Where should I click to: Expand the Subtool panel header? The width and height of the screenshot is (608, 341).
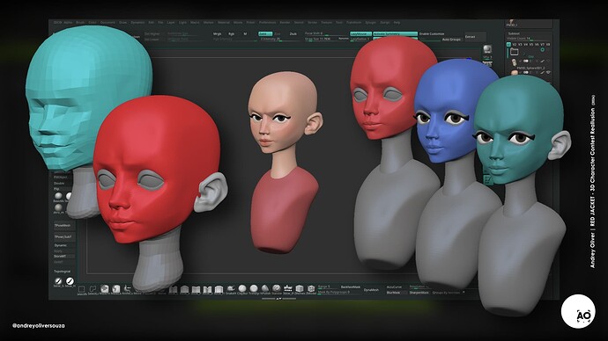tap(514, 33)
